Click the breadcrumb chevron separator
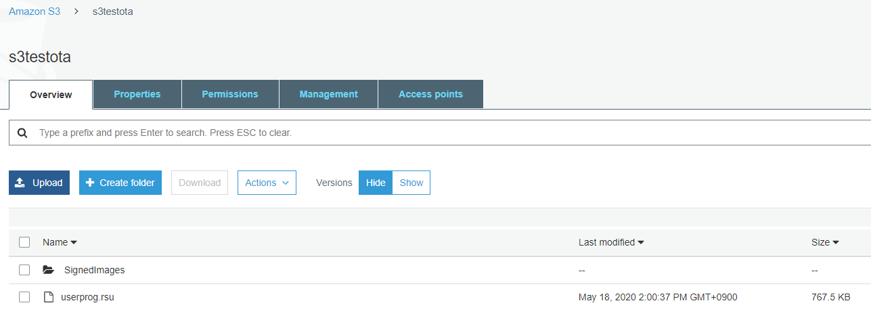 [x=76, y=12]
